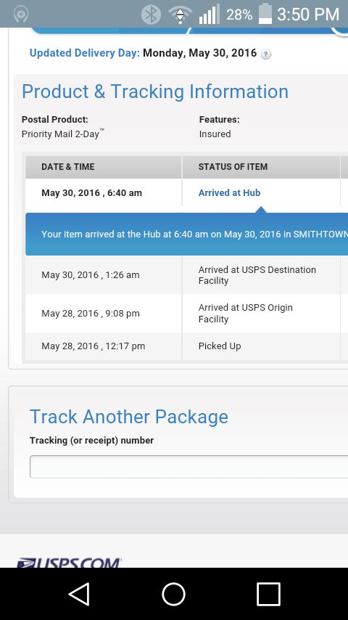Tap the USPS.COM logo

(x=69, y=562)
